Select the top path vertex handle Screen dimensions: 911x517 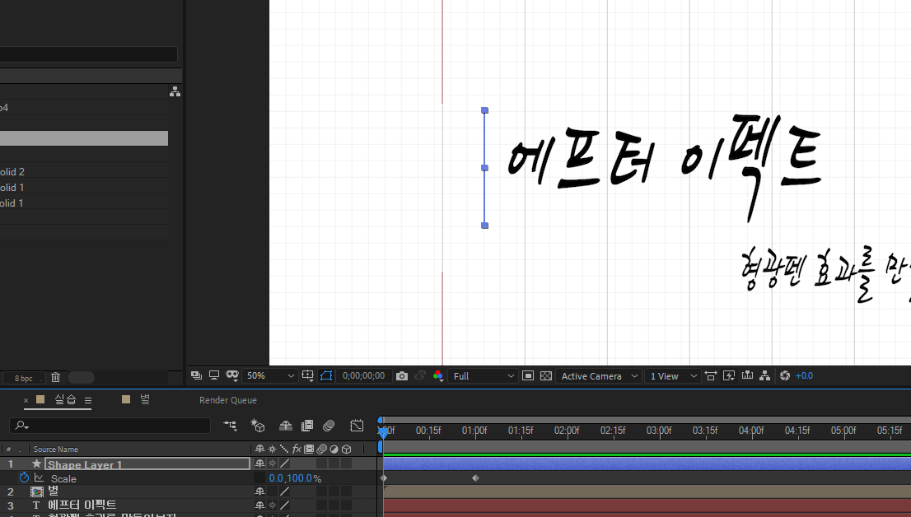click(x=484, y=110)
